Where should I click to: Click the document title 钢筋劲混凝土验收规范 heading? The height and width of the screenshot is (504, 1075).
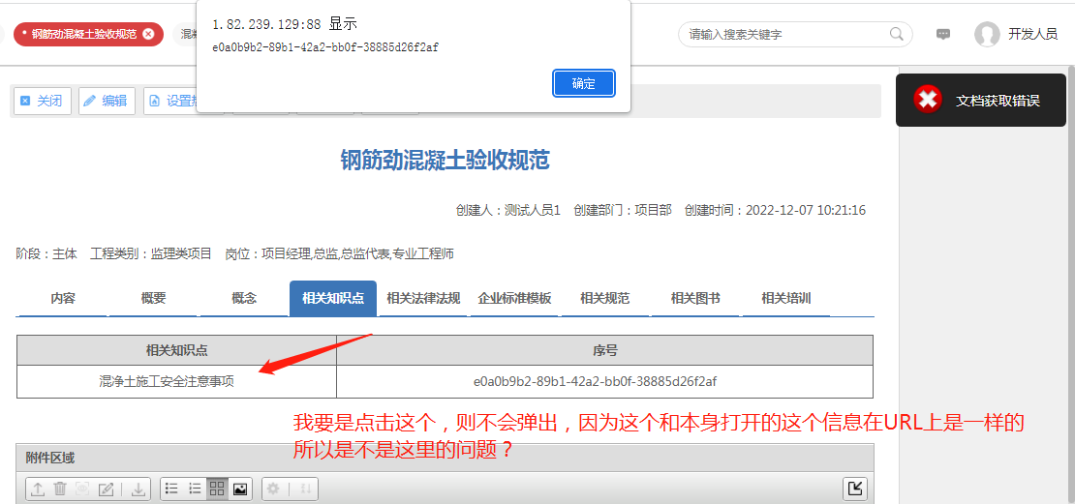(445, 161)
